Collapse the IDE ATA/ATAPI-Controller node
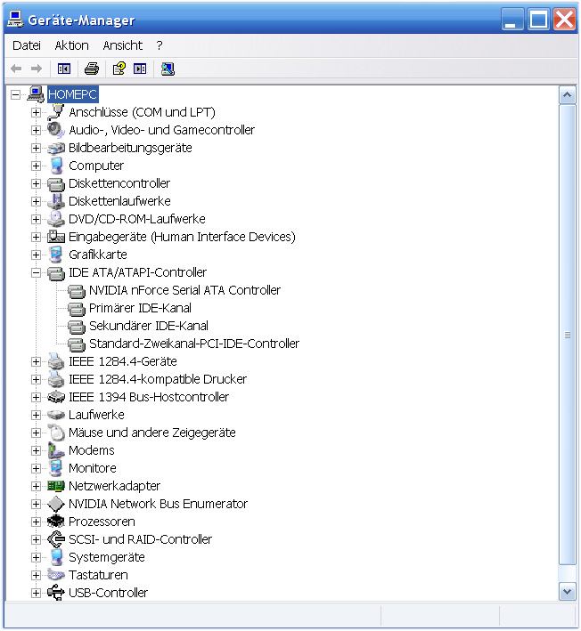 coord(36,273)
